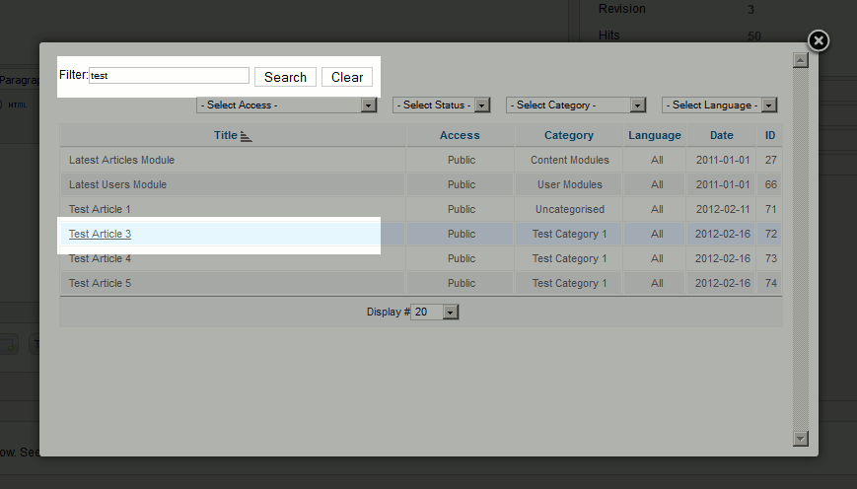This screenshot has width=857, height=489.
Task: Click the Title sort order icon
Action: pyautogui.click(x=246, y=137)
